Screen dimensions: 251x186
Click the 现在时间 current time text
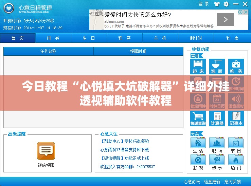(33, 28)
